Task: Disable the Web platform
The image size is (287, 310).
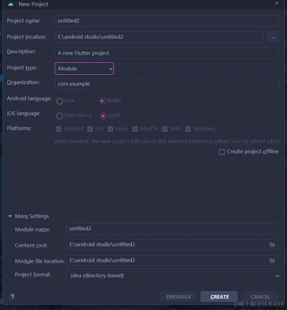Action: point(165,129)
